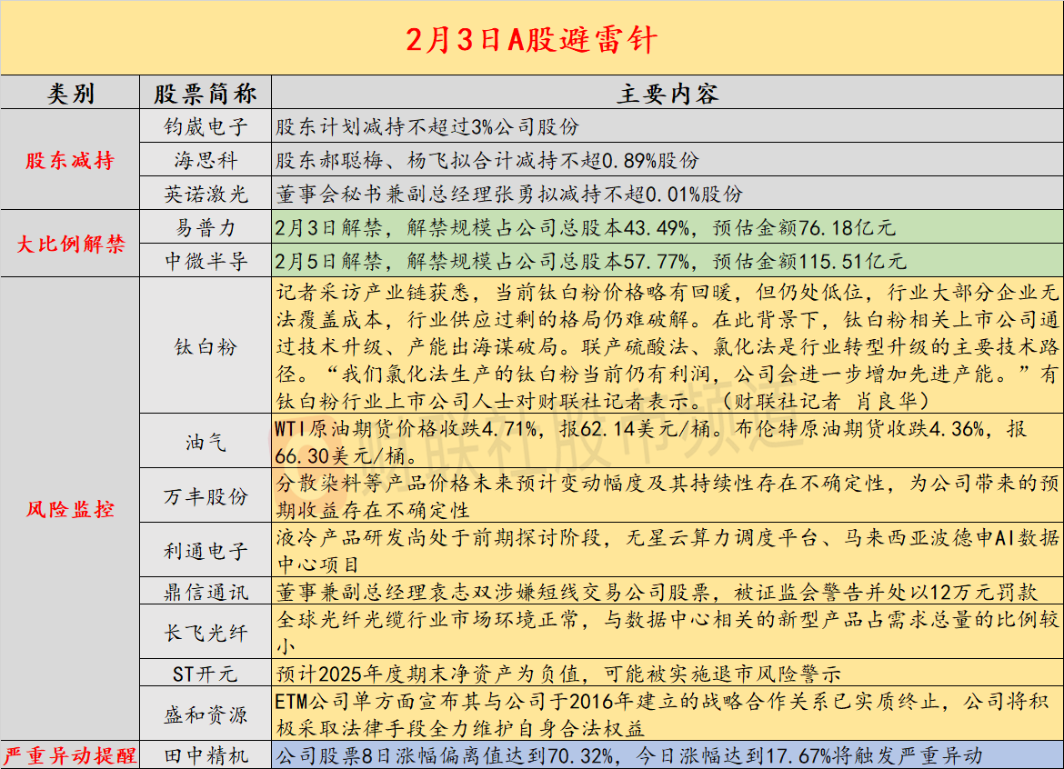Click the 2月3日解禁 content cell

coord(668,227)
